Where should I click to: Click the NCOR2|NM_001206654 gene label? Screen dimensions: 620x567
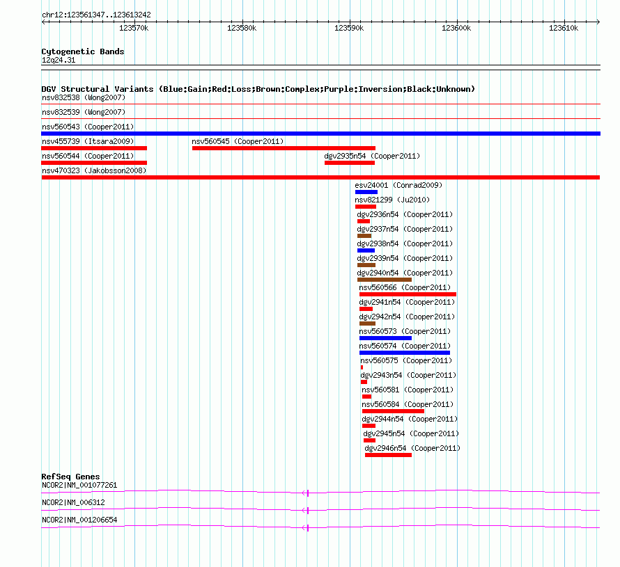(79, 520)
